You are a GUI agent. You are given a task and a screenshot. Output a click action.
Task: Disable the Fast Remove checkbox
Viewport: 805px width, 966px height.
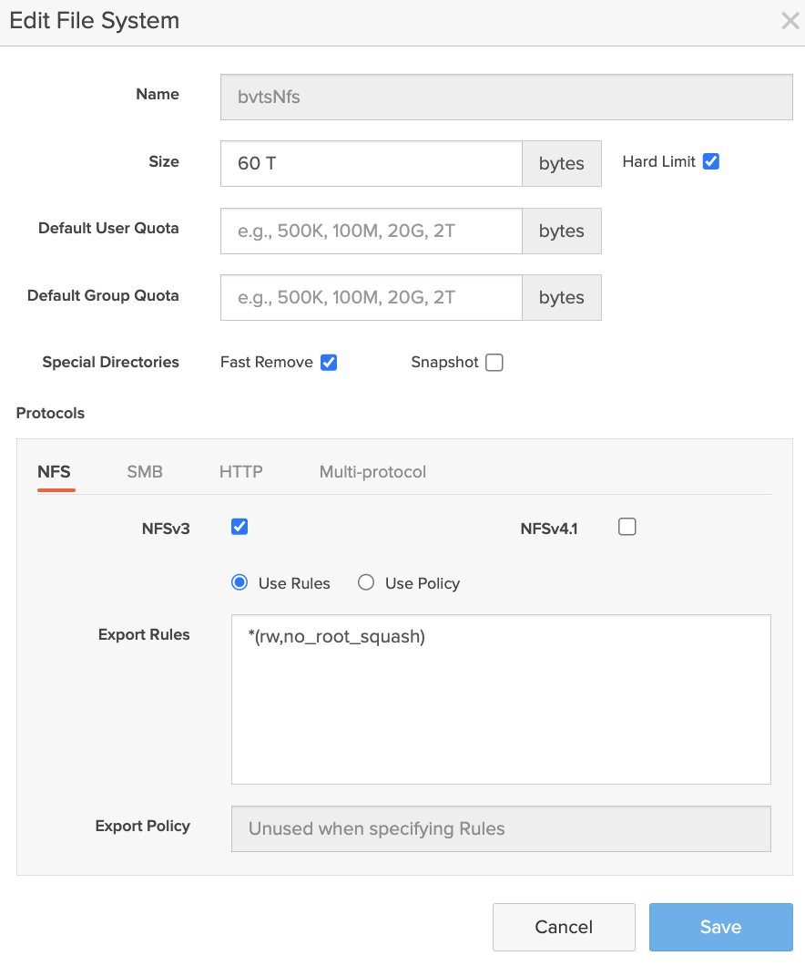click(329, 362)
